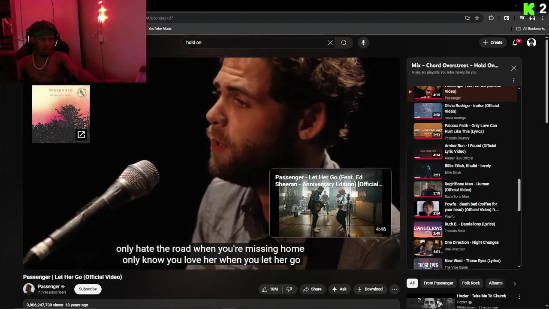Play Amber Run I Found

(x=462, y=151)
